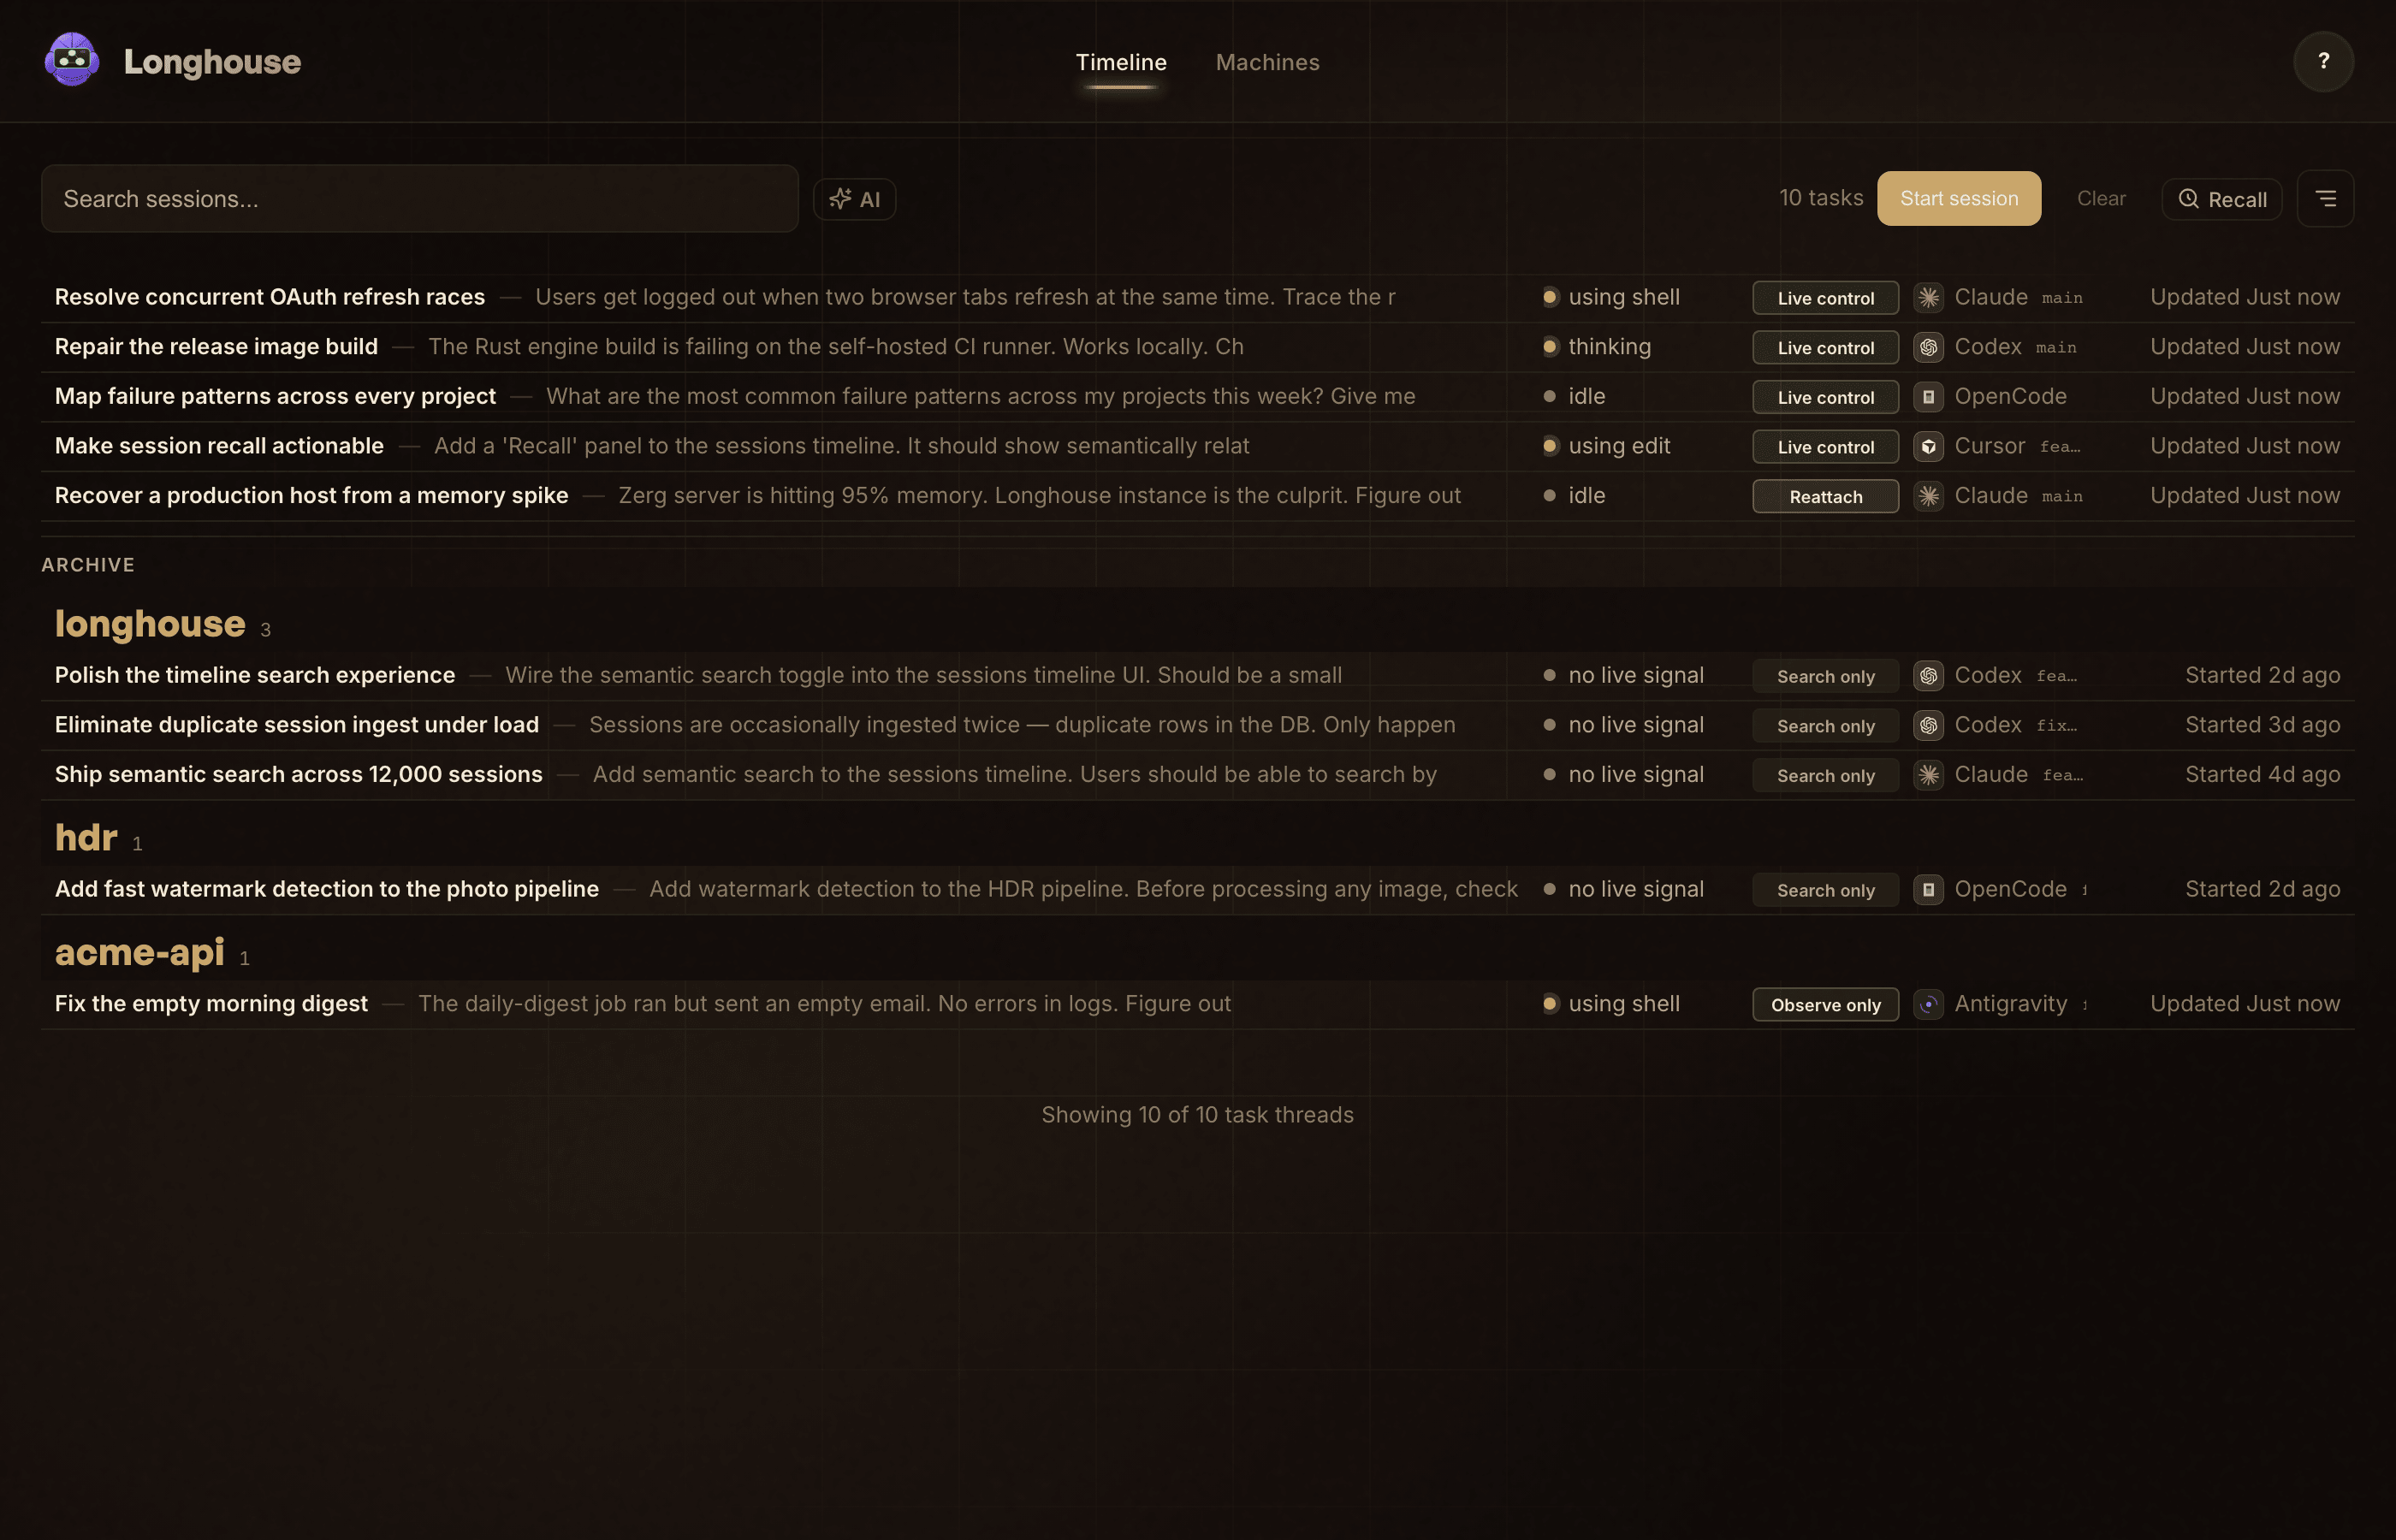Open 'Polish the timeline search experience' task

point(255,676)
